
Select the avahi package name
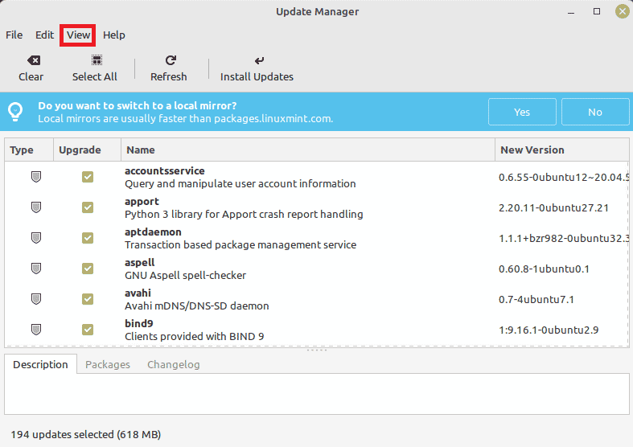(x=138, y=293)
